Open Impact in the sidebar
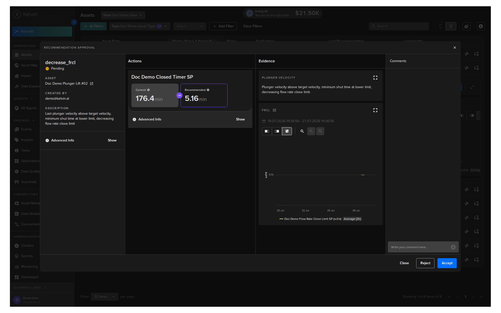The width and height of the screenshot is (501, 313). tap(26, 76)
